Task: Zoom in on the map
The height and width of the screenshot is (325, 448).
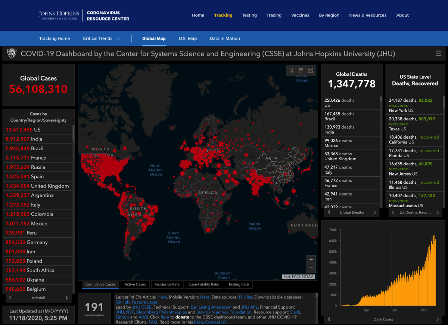Action: (x=311, y=259)
